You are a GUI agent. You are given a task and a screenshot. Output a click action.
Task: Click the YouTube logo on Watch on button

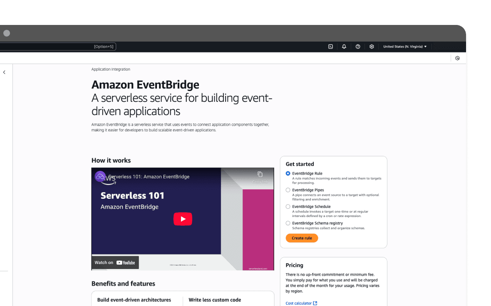(126, 262)
